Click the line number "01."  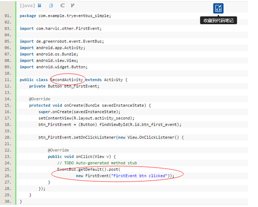coord(8,16)
